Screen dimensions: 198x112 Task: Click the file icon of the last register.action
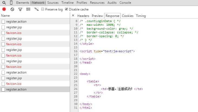(3, 89)
